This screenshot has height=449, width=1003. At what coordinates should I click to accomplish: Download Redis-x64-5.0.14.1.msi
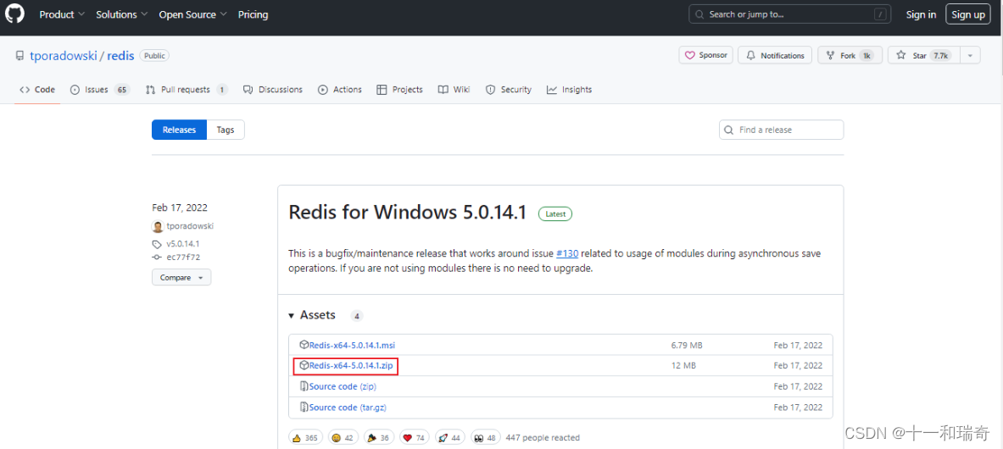[x=352, y=346]
